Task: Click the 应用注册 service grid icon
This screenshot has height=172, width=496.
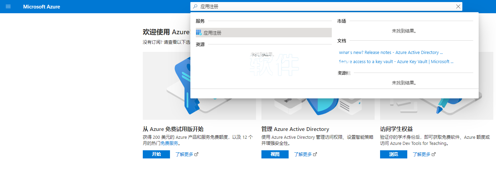Action: click(x=199, y=33)
